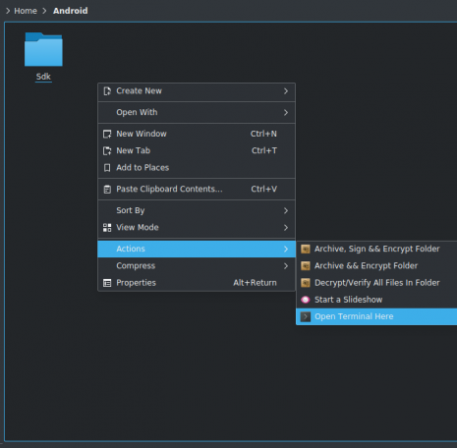Go to Home in breadcrumb
Image resolution: width=457 pixels, height=448 pixels.
[x=26, y=11]
